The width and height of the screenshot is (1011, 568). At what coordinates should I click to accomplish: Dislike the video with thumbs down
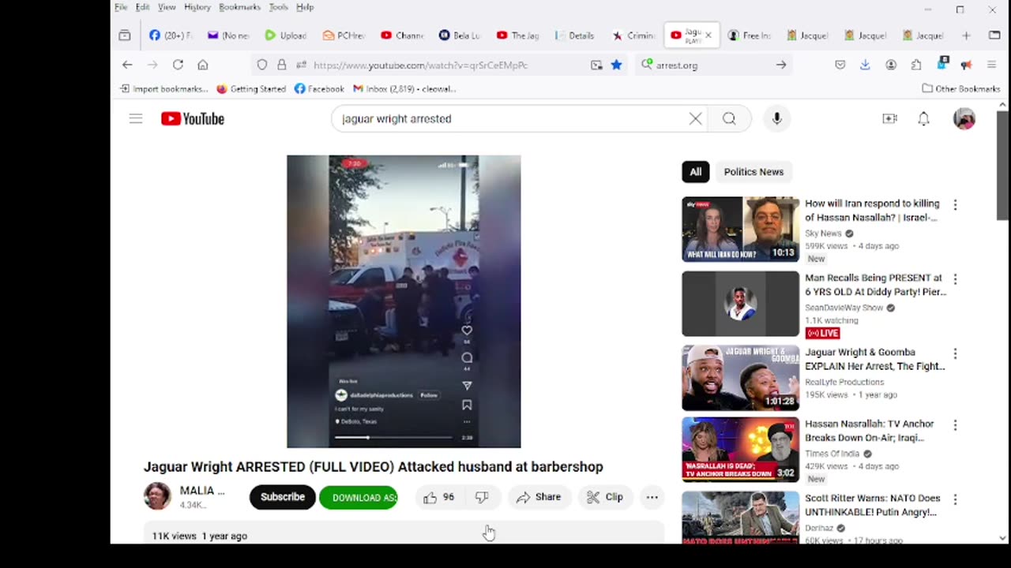point(482,497)
